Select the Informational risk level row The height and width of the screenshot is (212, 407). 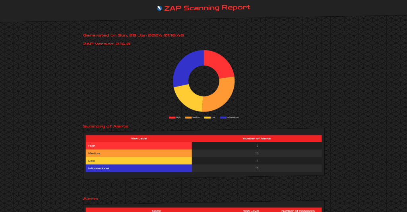(x=139, y=168)
